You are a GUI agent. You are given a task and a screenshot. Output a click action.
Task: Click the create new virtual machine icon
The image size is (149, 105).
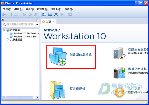[58, 56]
